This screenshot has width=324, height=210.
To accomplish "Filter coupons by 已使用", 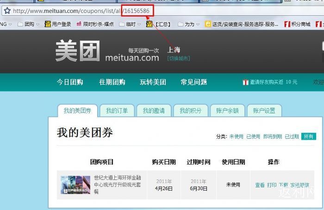I will coord(253,136).
